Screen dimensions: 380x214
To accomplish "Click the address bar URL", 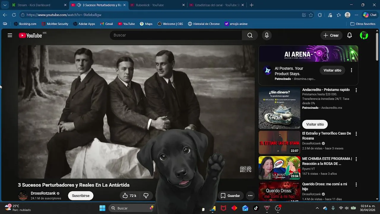I will [64, 15].
